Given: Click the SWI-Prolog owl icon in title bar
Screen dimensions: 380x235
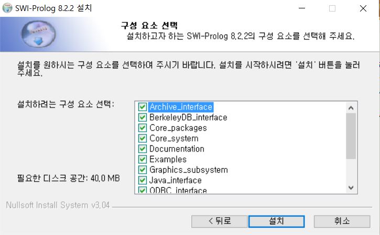Looking at the screenshot, I should [x=7, y=8].
